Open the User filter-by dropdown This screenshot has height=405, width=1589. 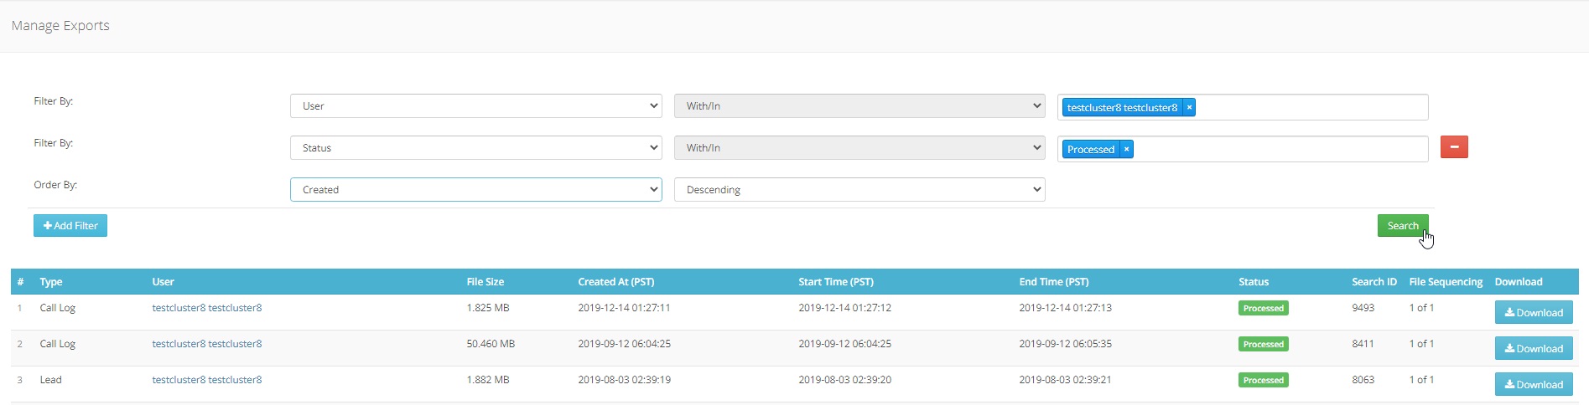pos(475,106)
